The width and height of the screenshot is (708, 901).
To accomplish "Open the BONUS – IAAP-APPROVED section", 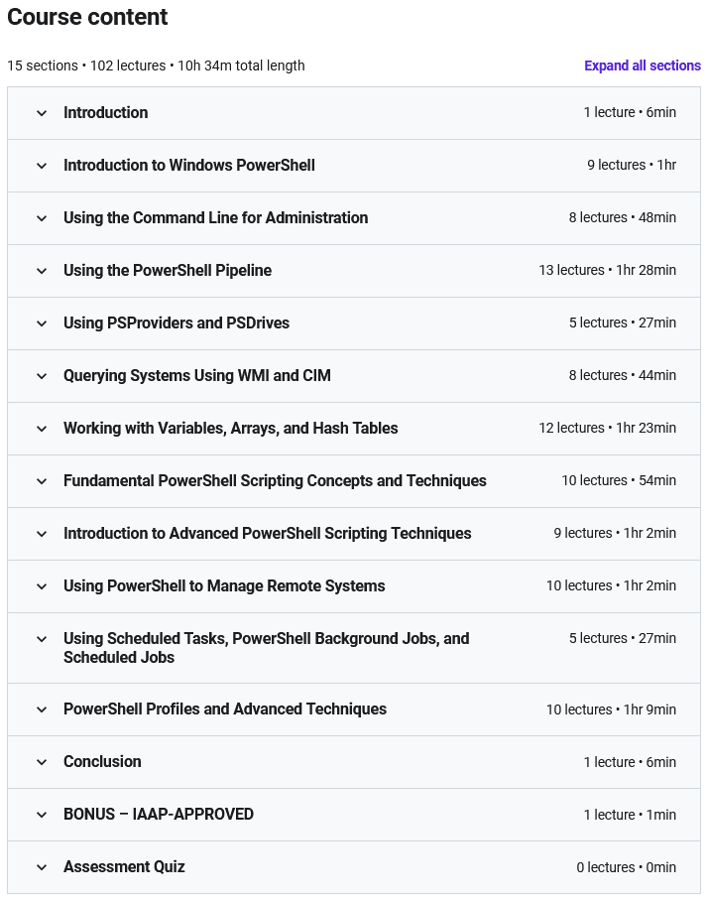I will click(158, 815).
